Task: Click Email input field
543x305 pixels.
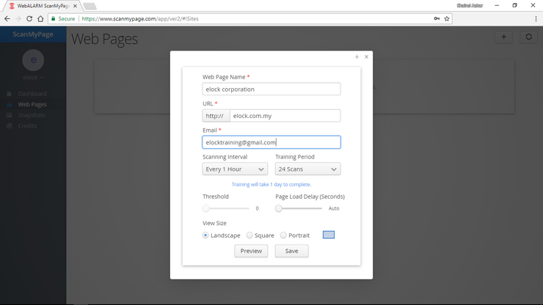Action: 271,142
